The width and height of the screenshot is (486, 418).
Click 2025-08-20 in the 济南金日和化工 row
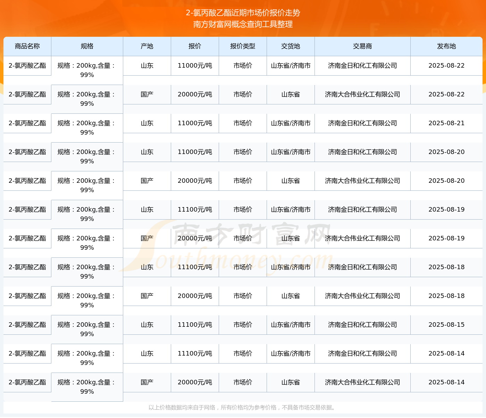[x=446, y=152]
